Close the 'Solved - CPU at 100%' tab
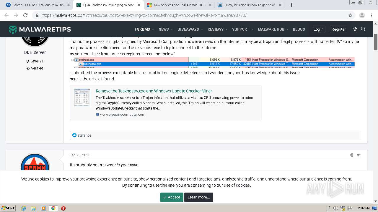Screen dimensions: 378x212 69,5
